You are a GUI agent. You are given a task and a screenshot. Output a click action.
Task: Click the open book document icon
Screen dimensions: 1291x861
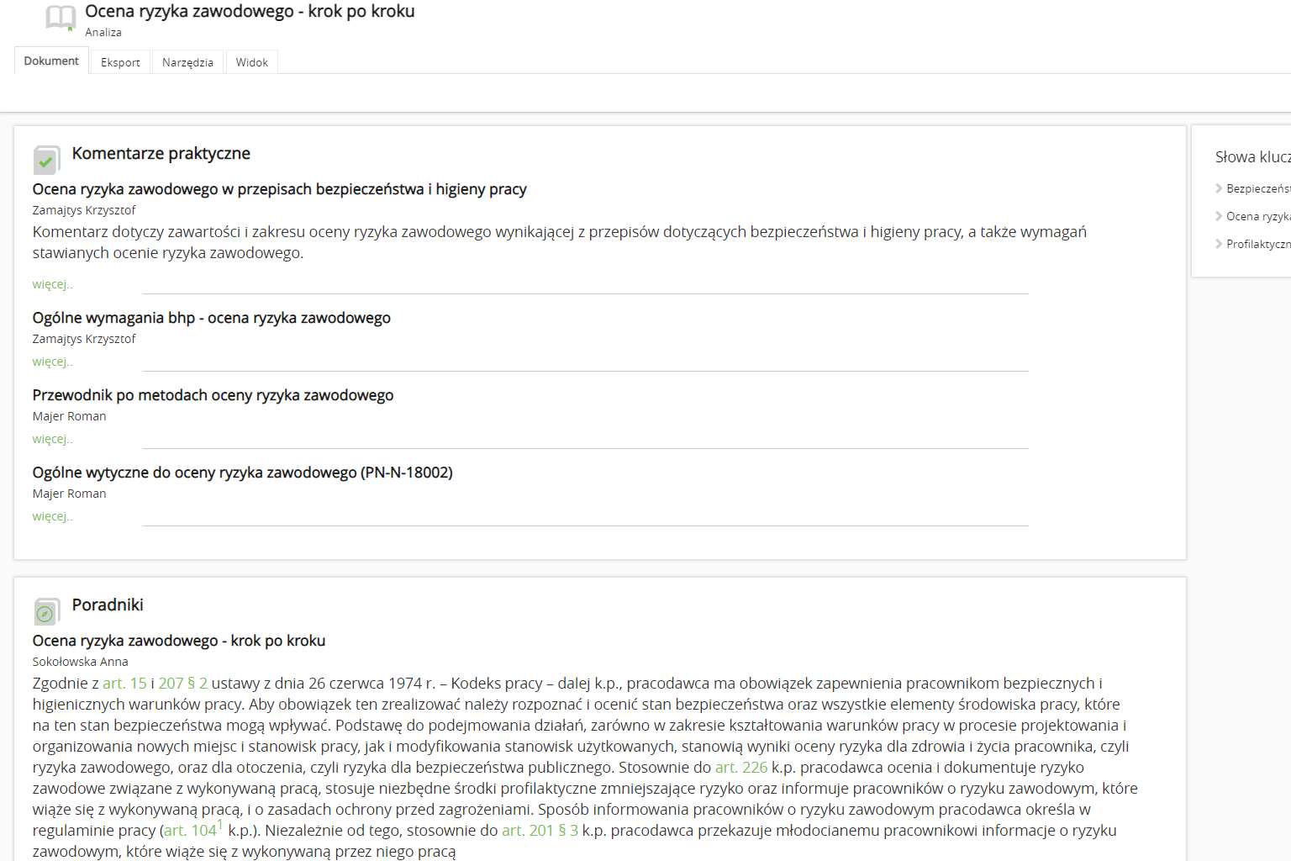click(60, 18)
